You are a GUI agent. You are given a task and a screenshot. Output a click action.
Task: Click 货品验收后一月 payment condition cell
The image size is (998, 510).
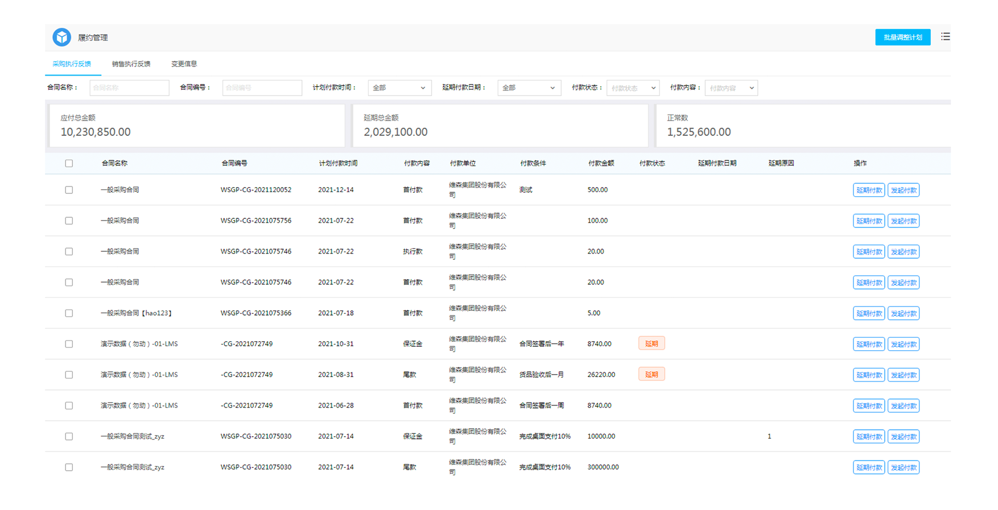(x=542, y=375)
